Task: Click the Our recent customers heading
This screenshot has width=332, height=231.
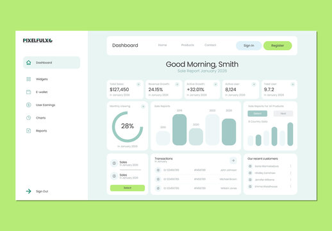Action: 263,158
